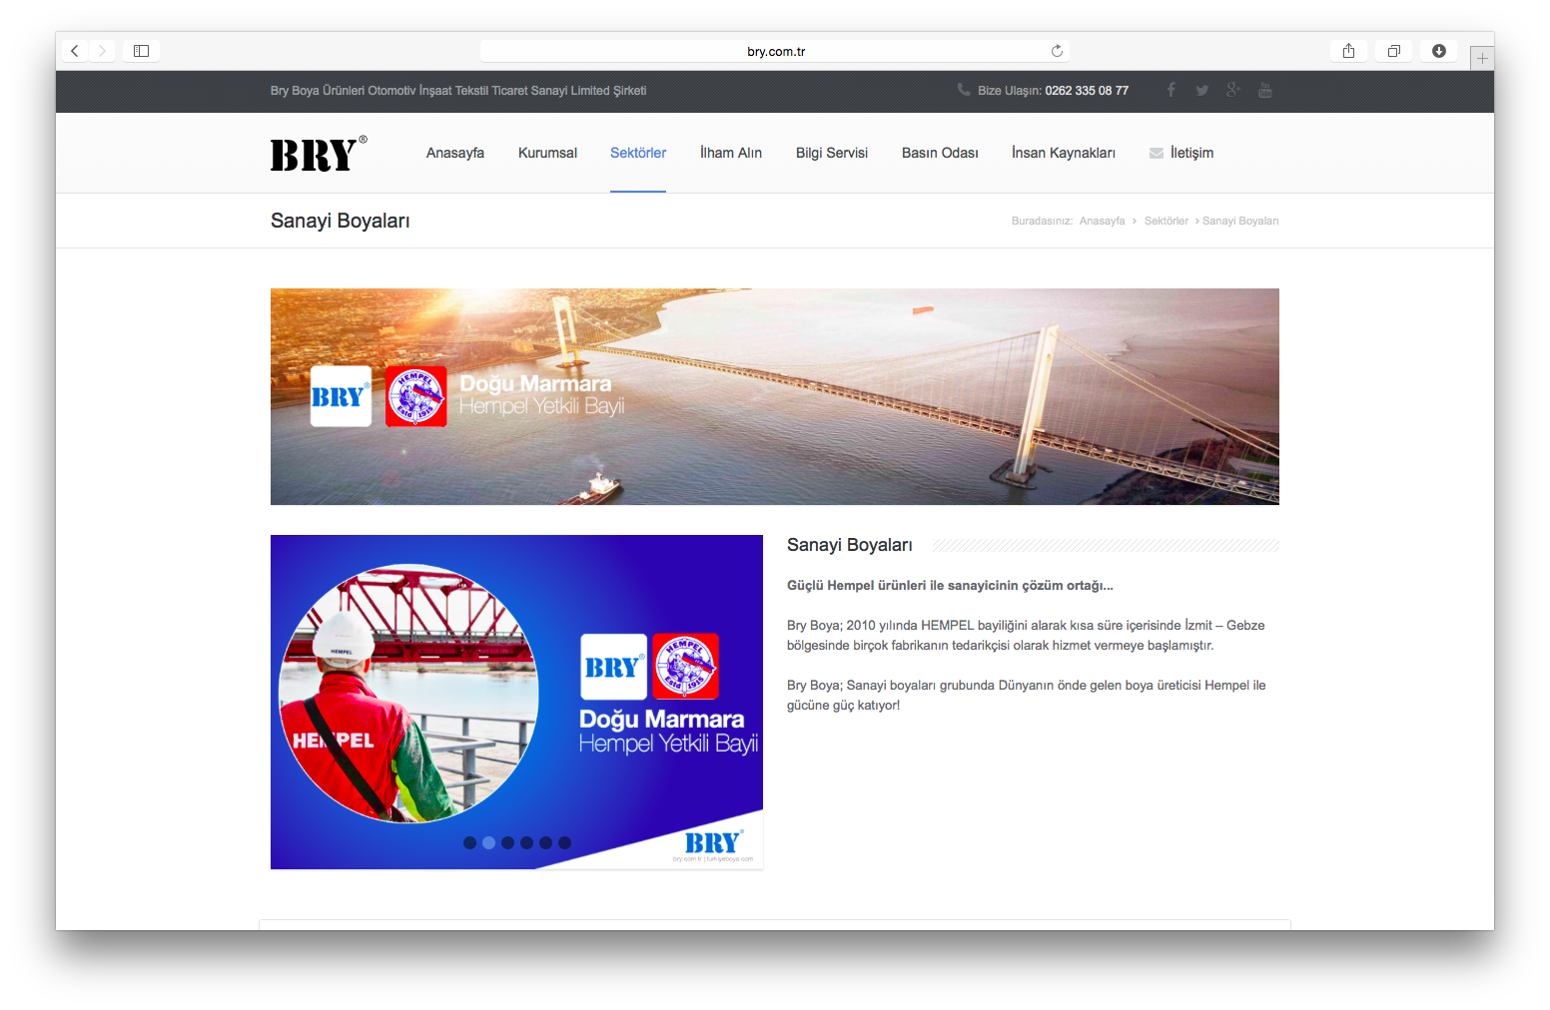Open the Google Plus social icon
Image resolution: width=1550 pixels, height=1010 pixels.
click(1233, 90)
